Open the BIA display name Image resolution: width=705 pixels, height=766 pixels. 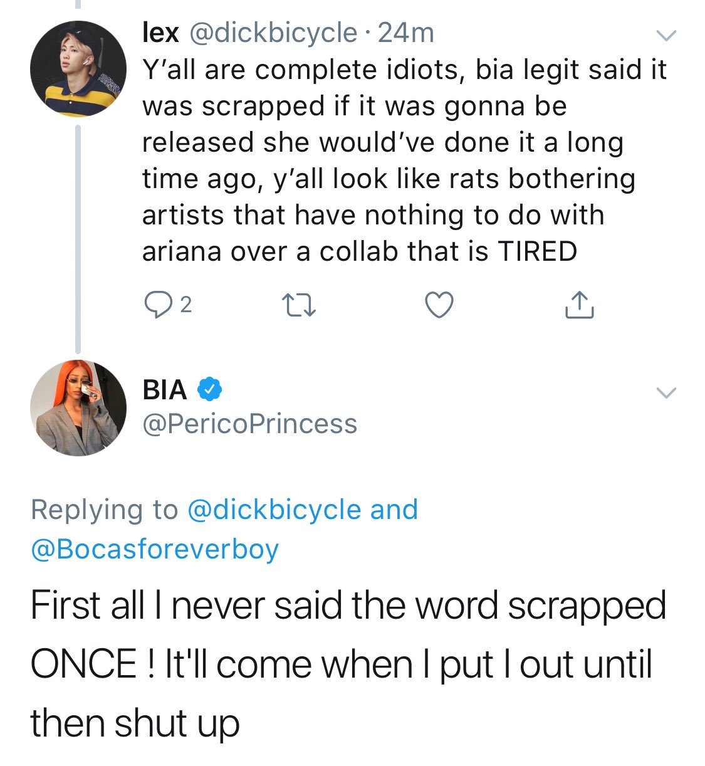coord(165,390)
